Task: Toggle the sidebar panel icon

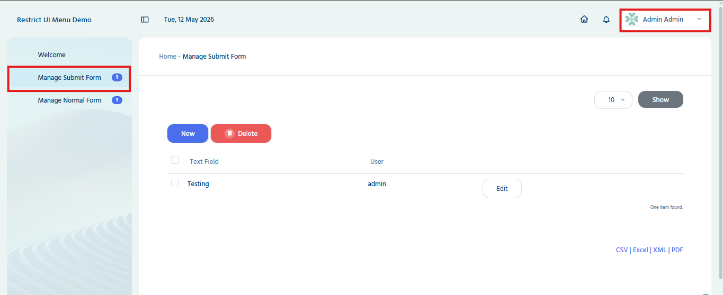Action: [145, 20]
